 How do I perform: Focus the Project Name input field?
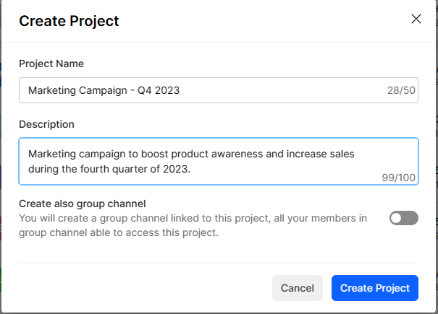(217, 90)
